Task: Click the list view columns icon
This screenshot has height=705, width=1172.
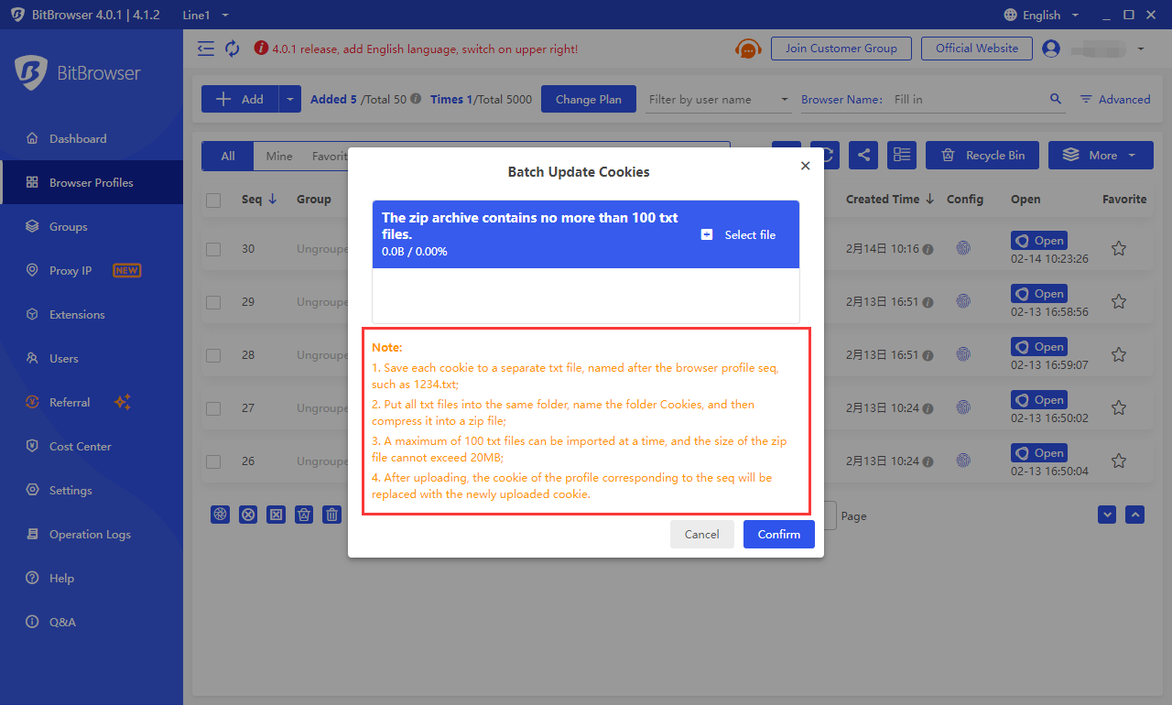Action: [902, 156]
